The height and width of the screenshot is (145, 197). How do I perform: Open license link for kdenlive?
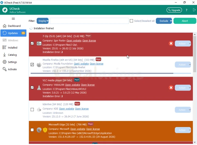point(82,109)
